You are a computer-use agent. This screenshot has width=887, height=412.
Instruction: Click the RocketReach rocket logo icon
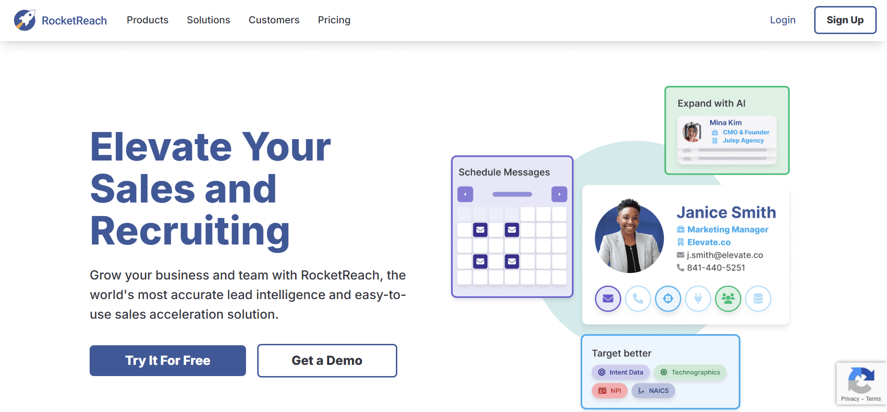(25, 20)
